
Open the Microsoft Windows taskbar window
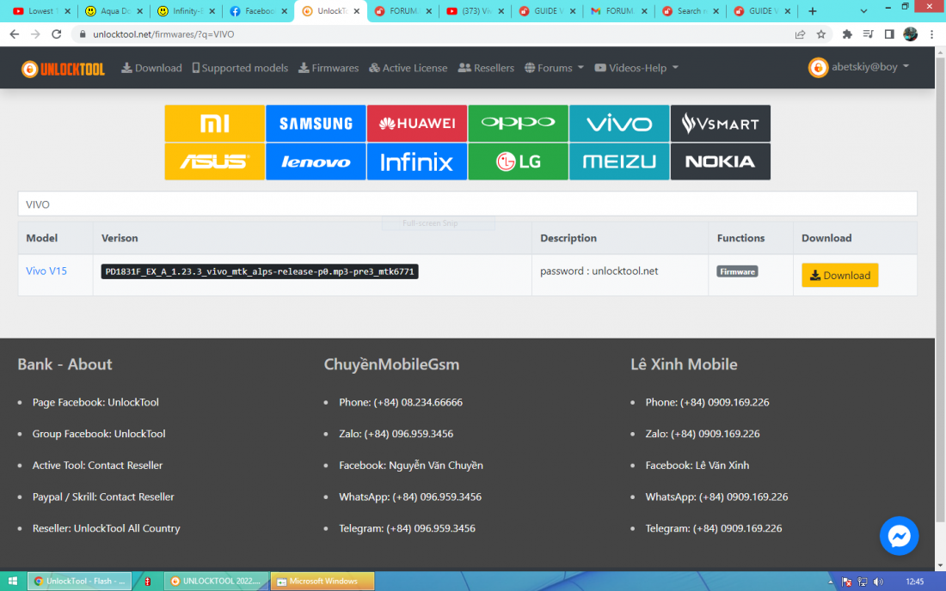point(322,582)
